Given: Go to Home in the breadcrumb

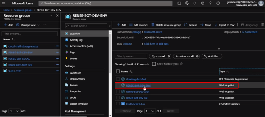Looking at the screenshot, I should 6,10.
